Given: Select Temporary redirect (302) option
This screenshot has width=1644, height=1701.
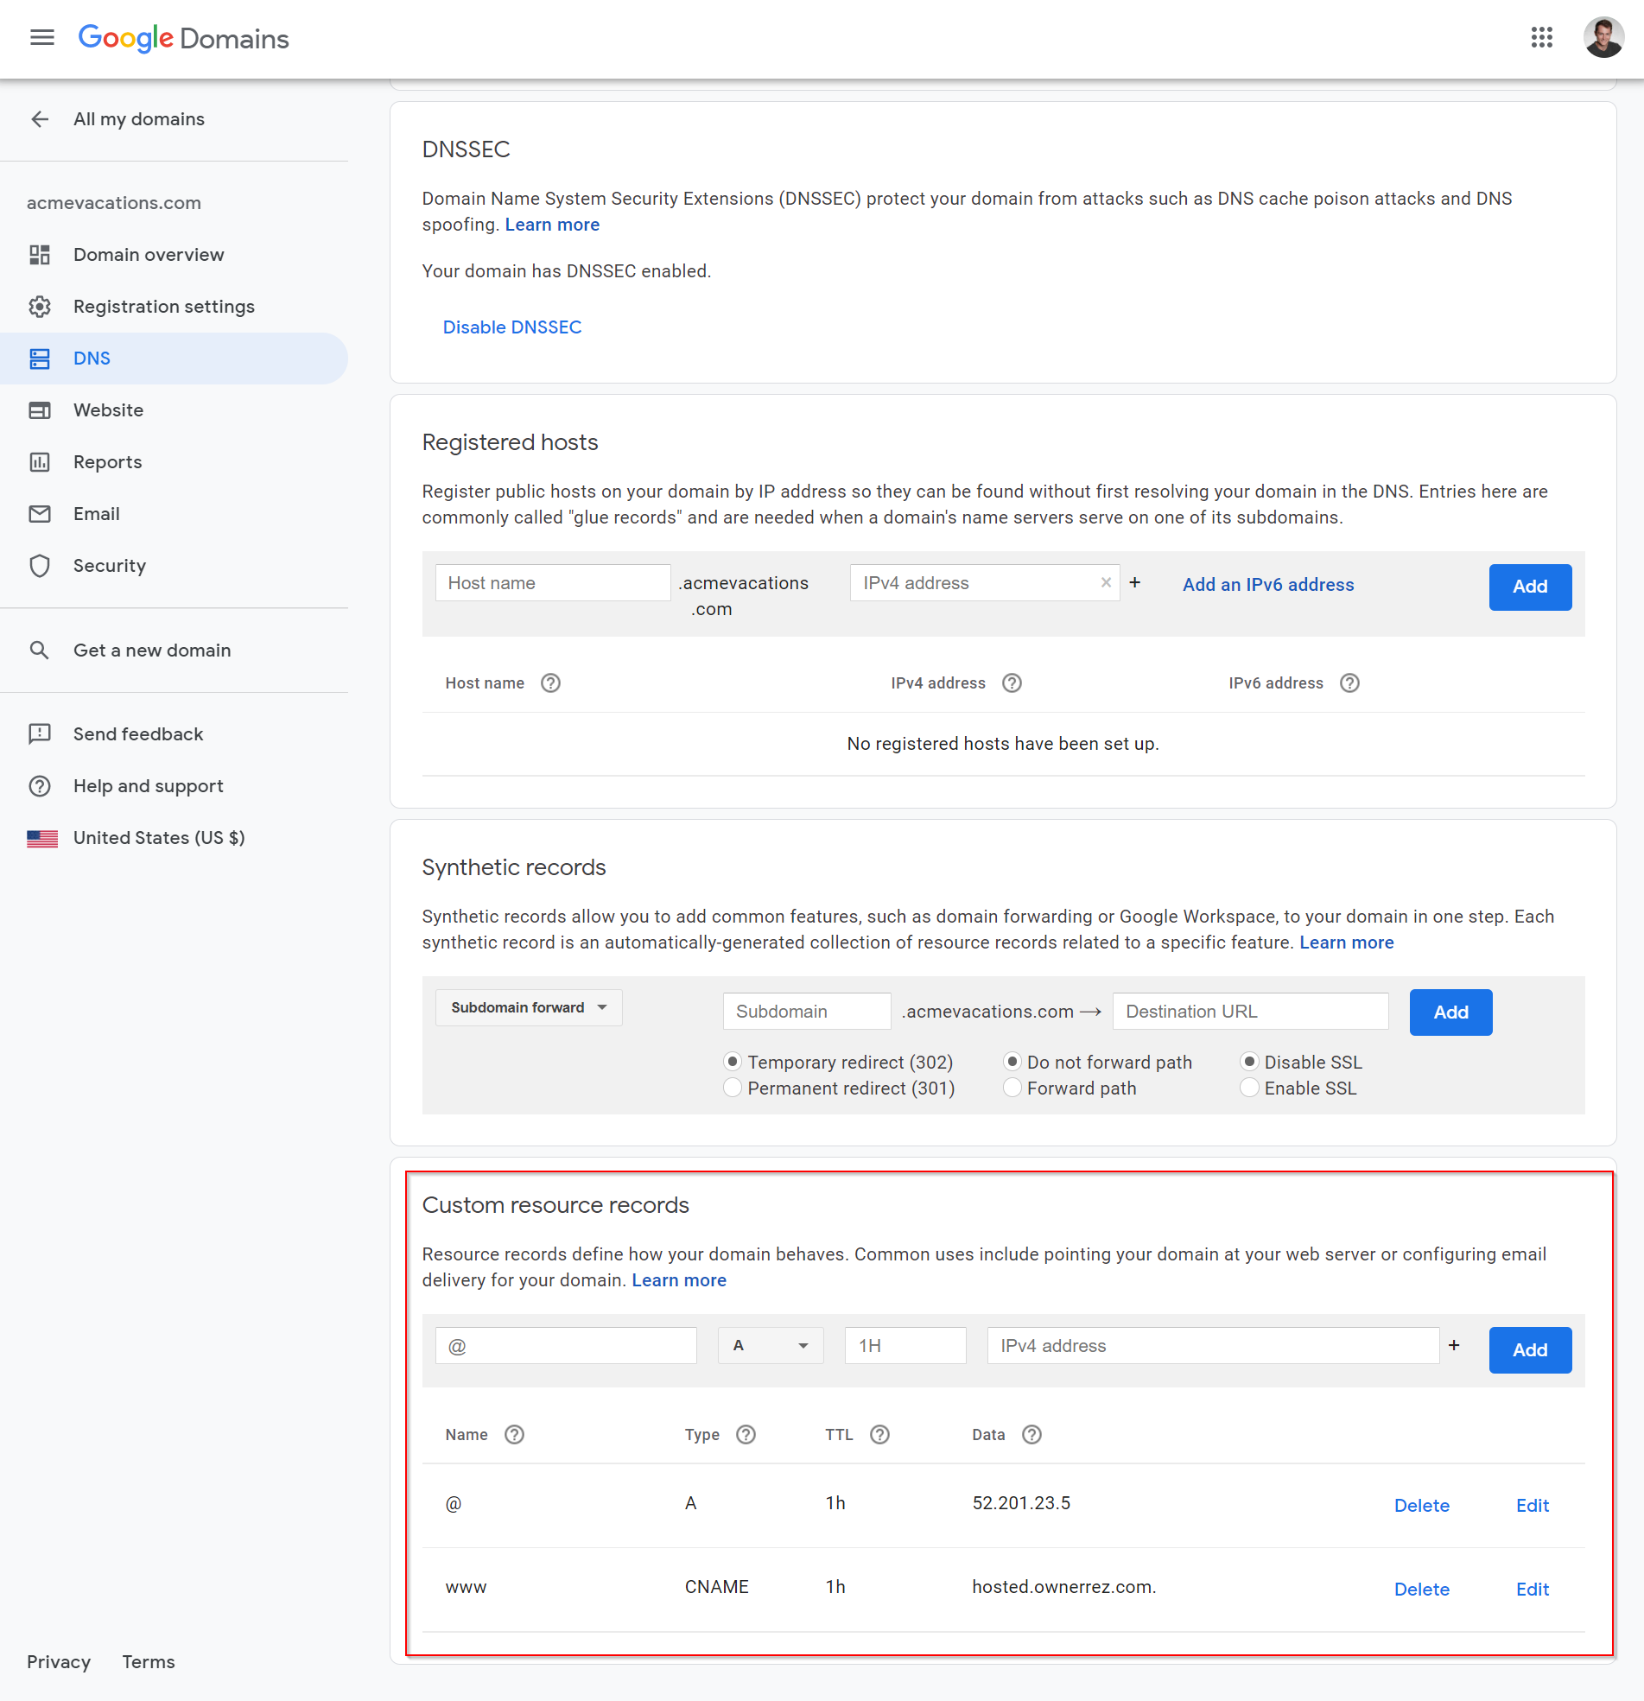Looking at the screenshot, I should pyautogui.click(x=733, y=1062).
